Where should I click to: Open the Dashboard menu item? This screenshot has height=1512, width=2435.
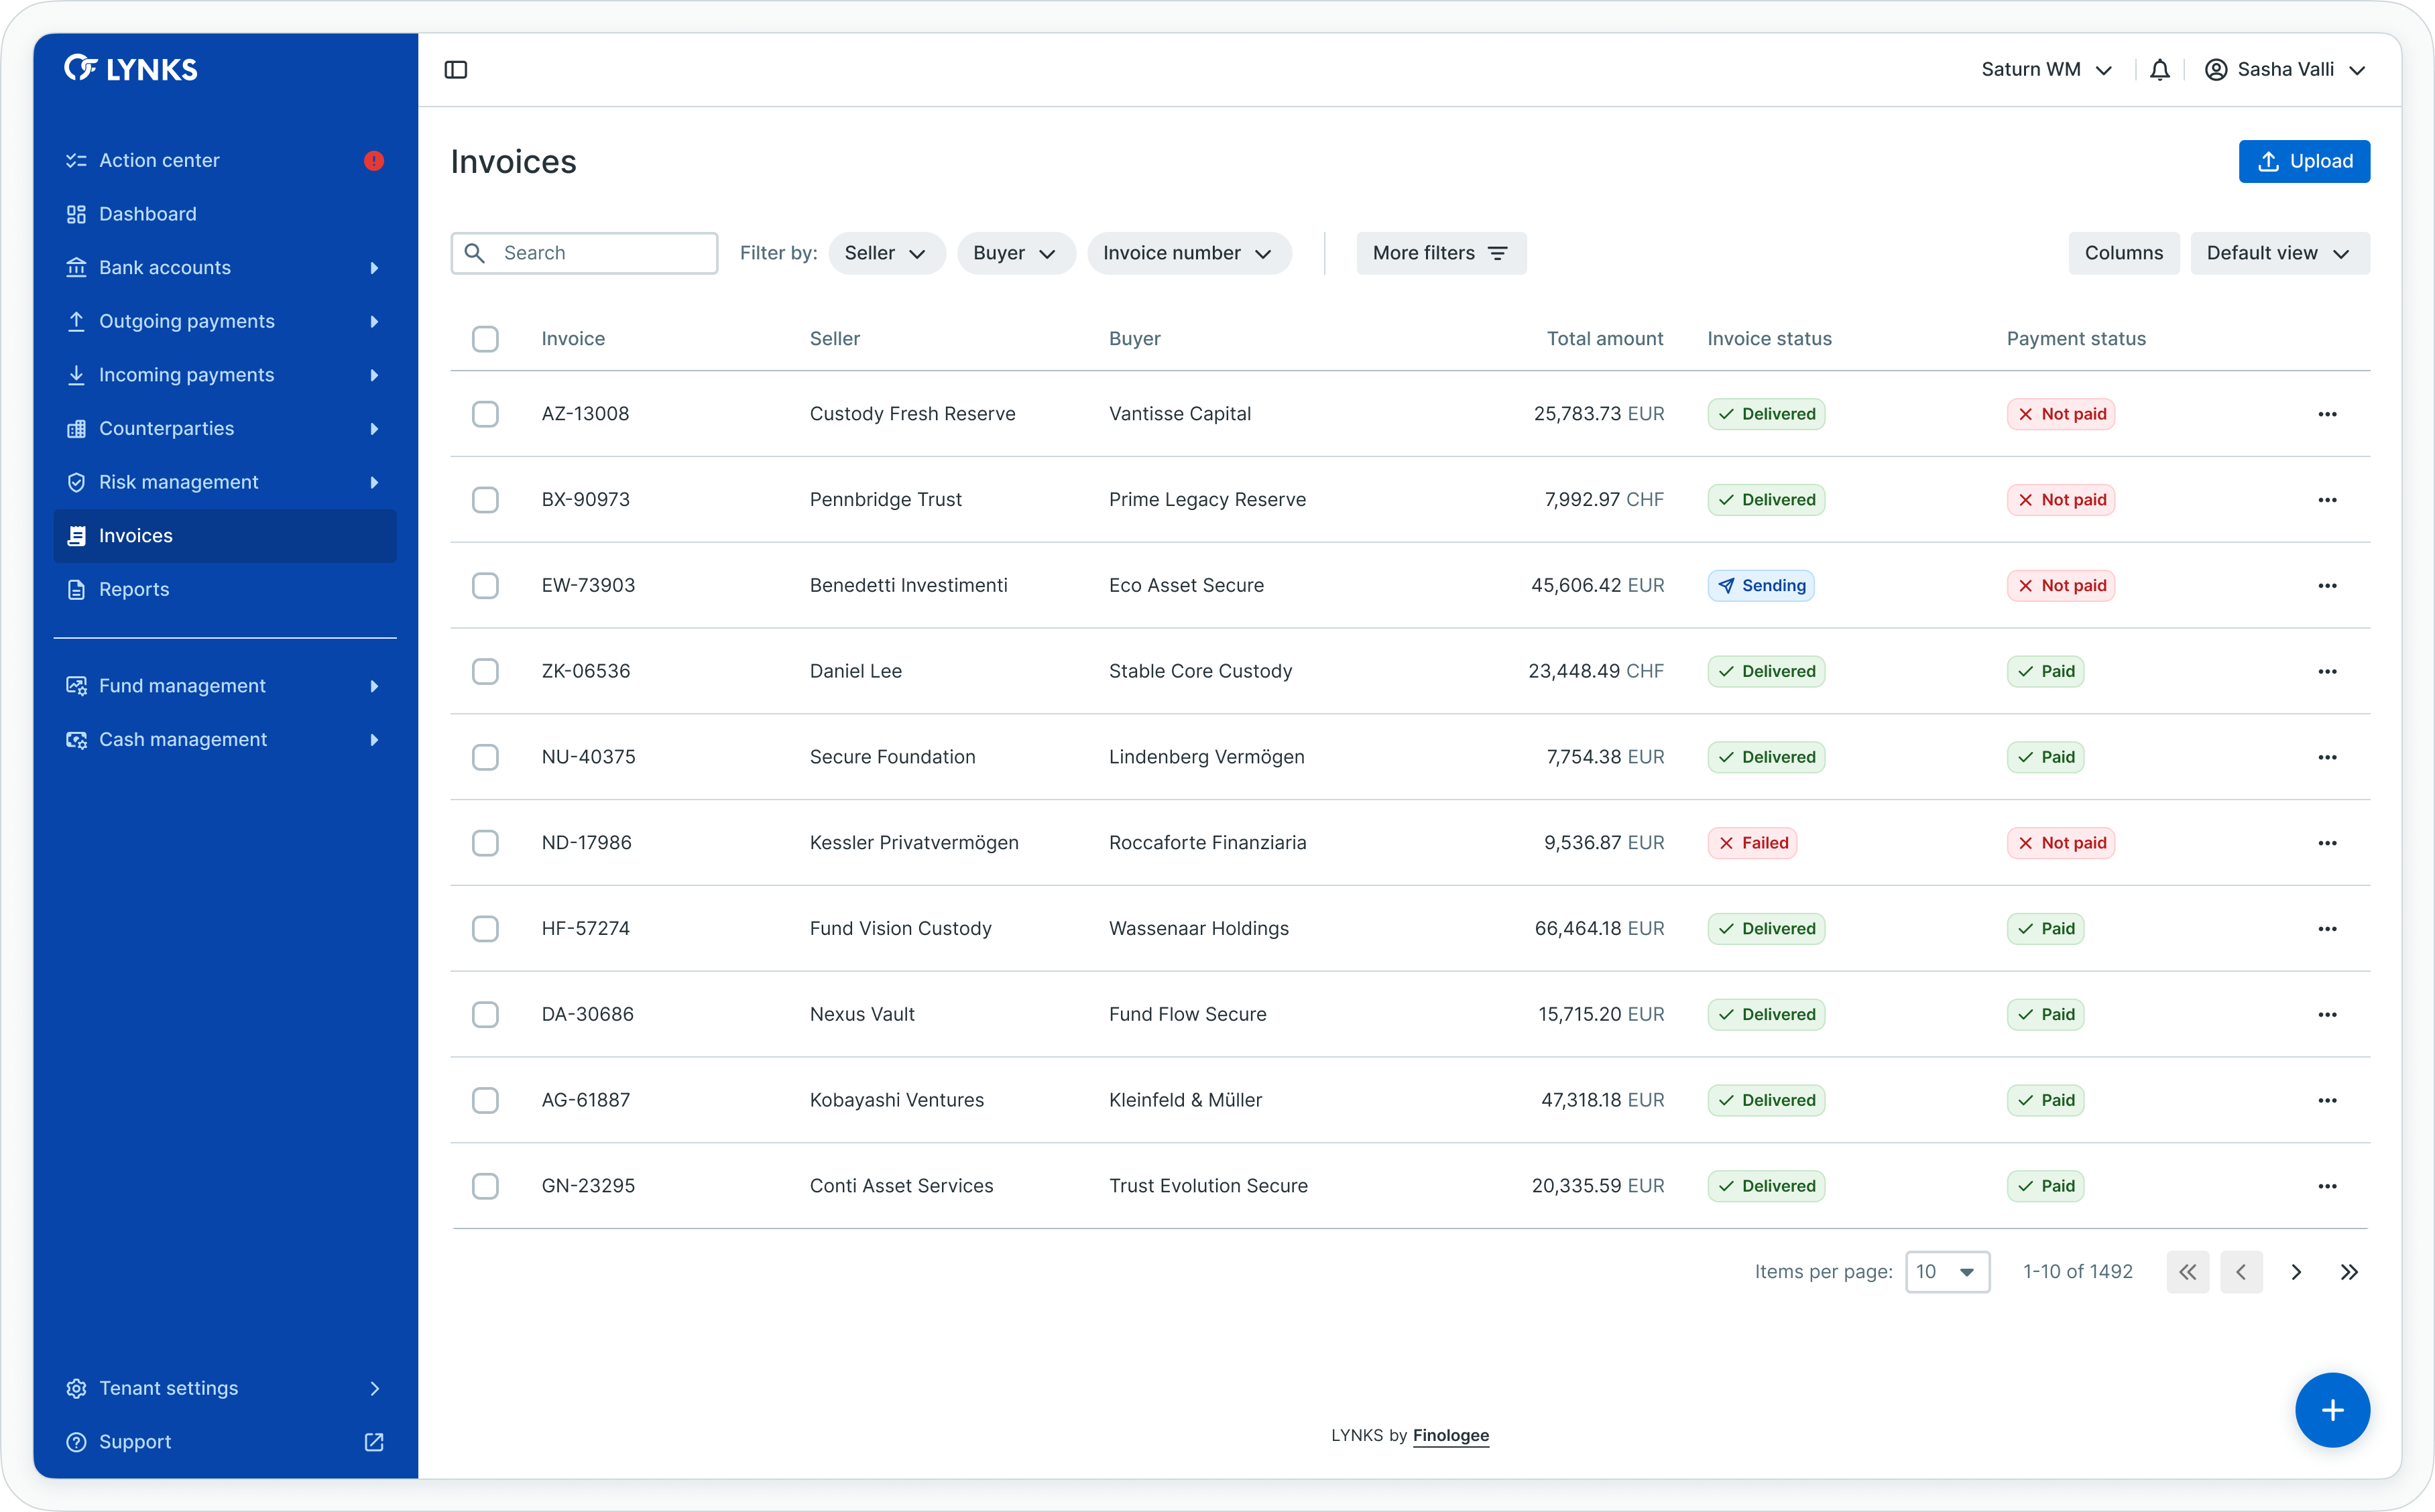(x=148, y=214)
